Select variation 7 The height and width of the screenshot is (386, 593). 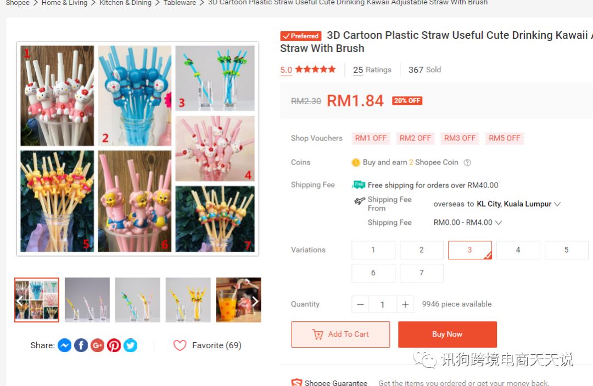tap(422, 273)
